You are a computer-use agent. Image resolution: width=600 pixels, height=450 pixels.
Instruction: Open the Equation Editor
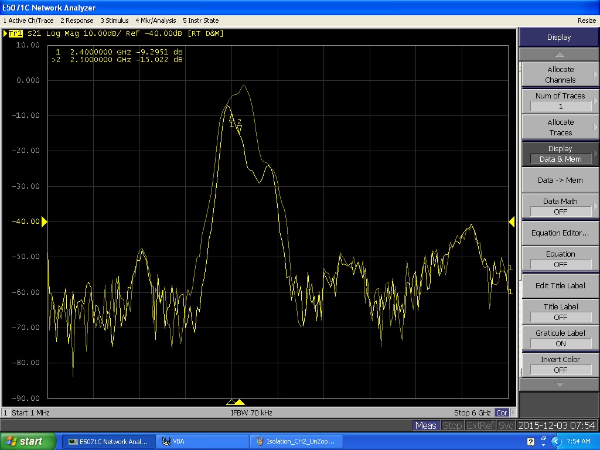click(560, 233)
